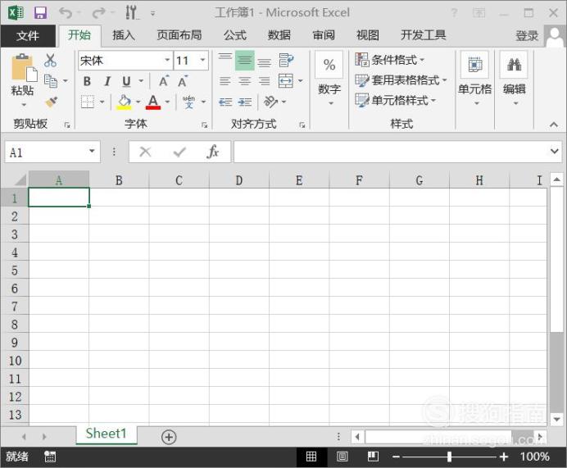Expand the fill color arrow

point(138,102)
